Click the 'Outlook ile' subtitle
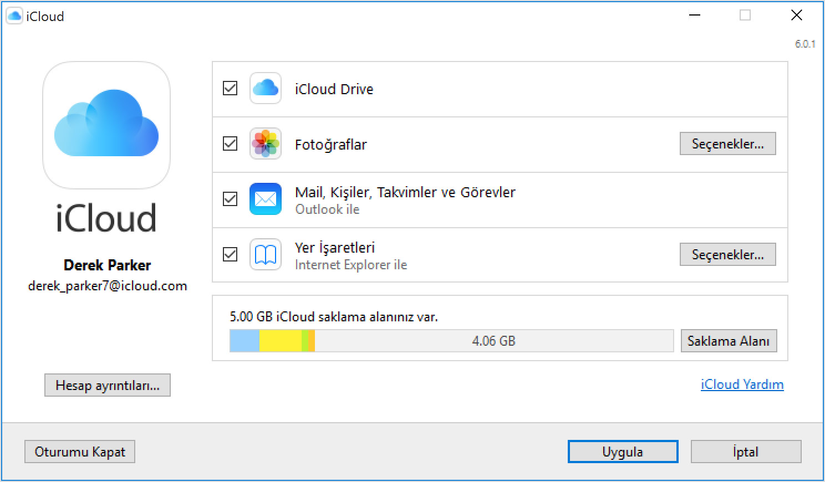Screen dimensions: 825x482 pos(327,209)
